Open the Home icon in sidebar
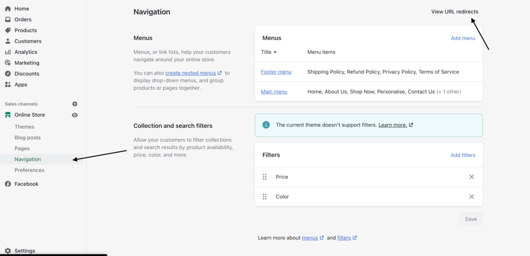 [8, 8]
